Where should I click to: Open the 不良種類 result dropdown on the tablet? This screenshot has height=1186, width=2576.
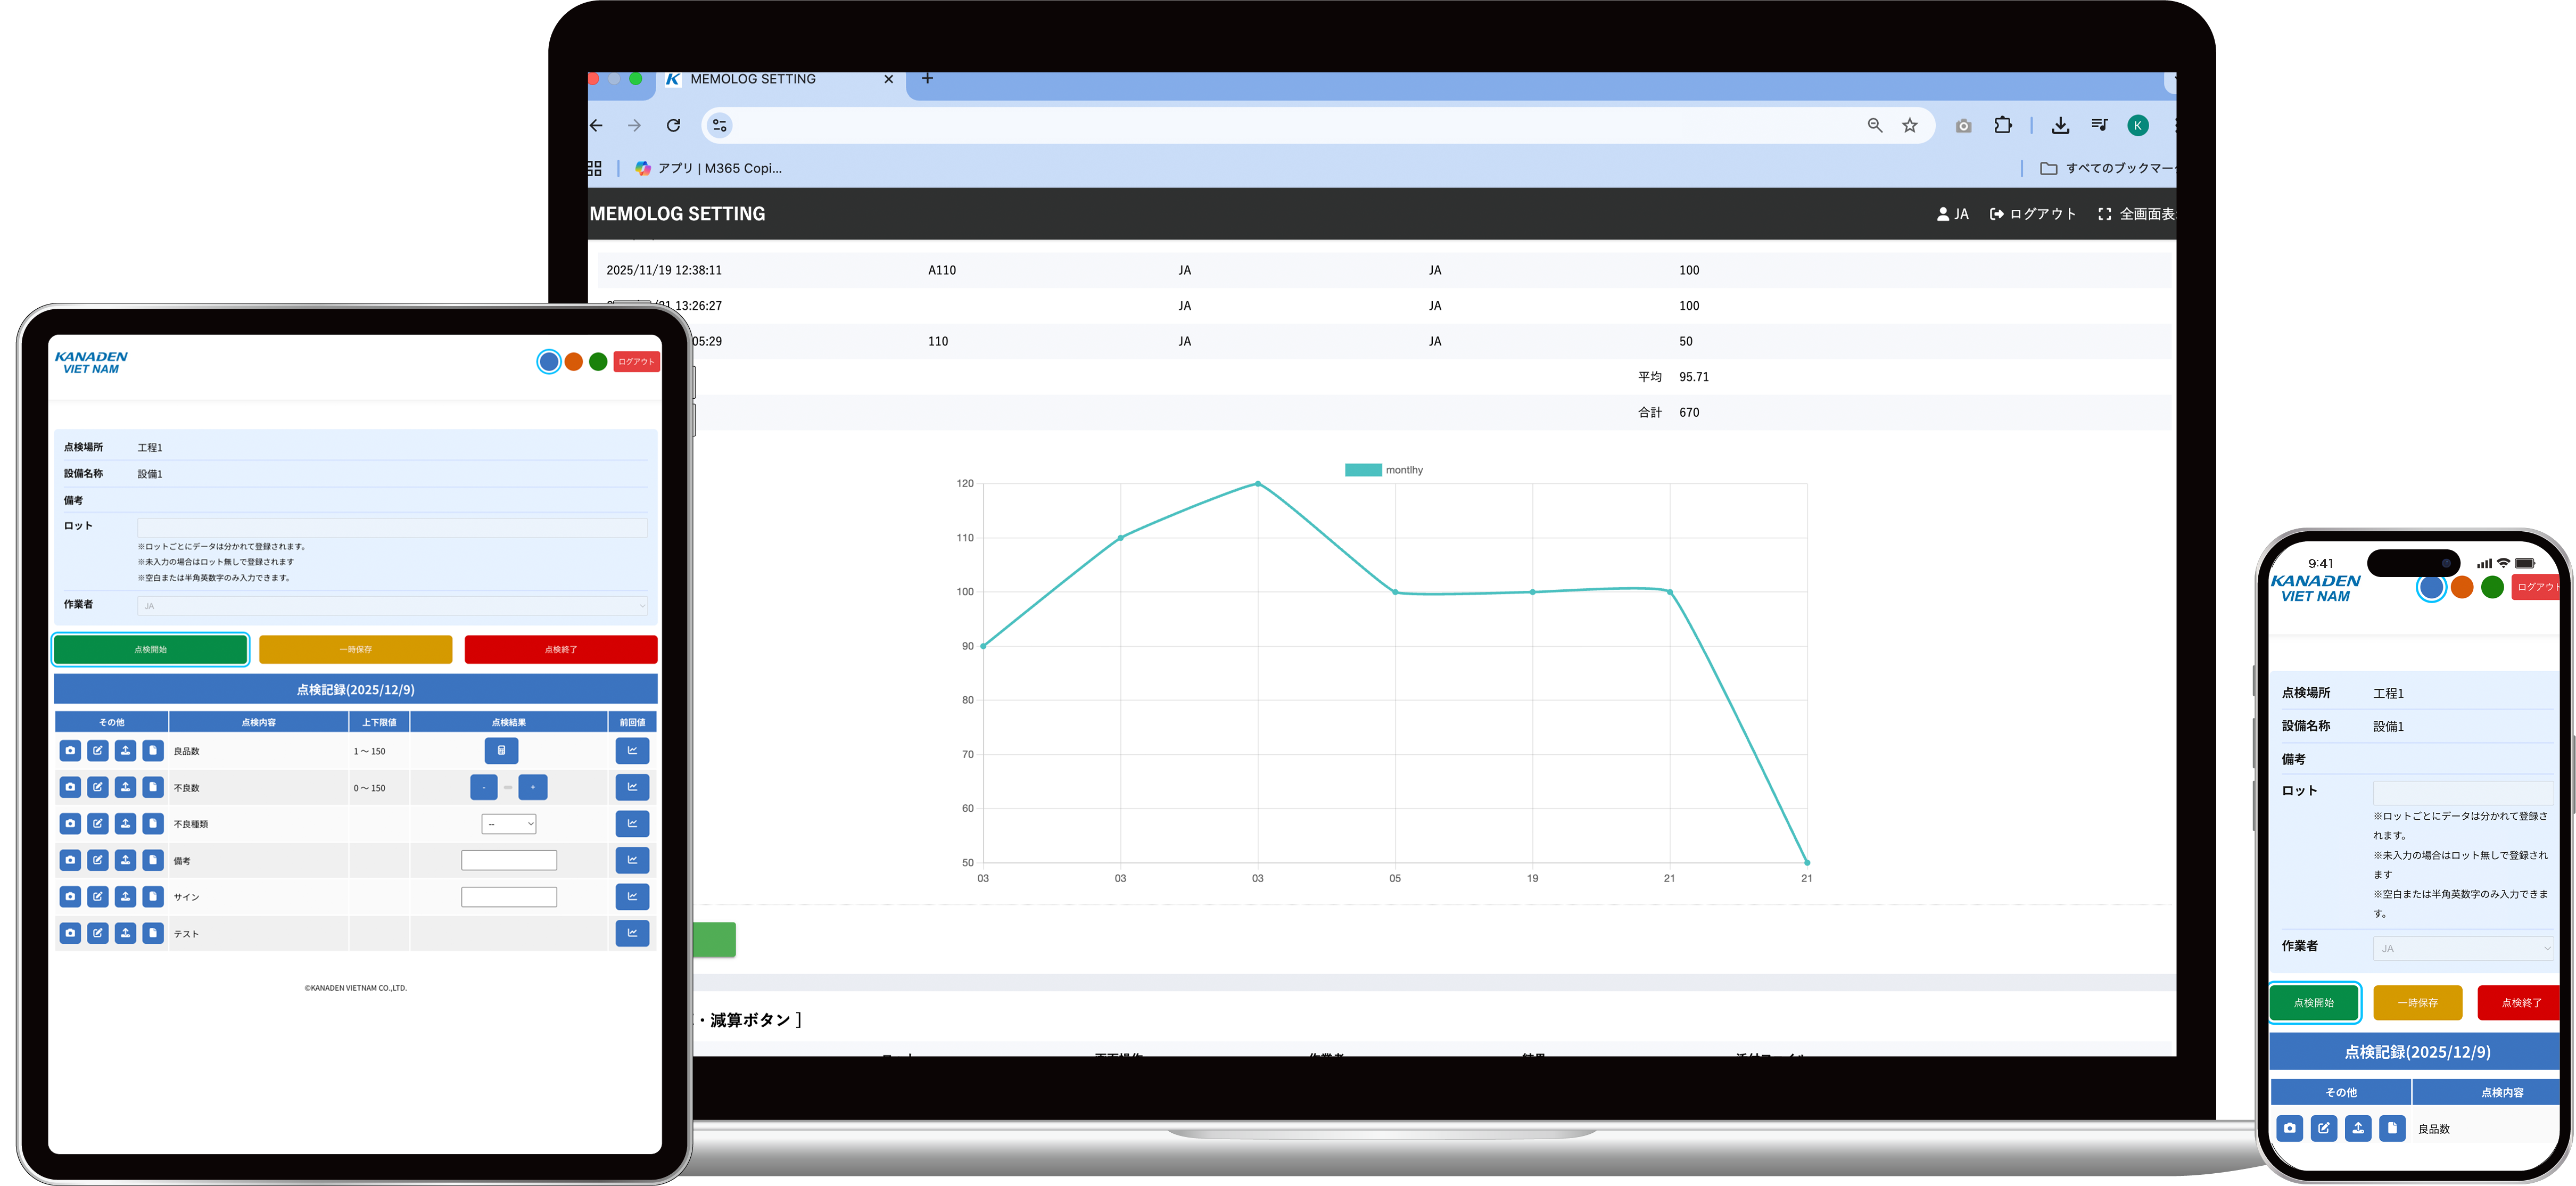pyautogui.click(x=509, y=824)
